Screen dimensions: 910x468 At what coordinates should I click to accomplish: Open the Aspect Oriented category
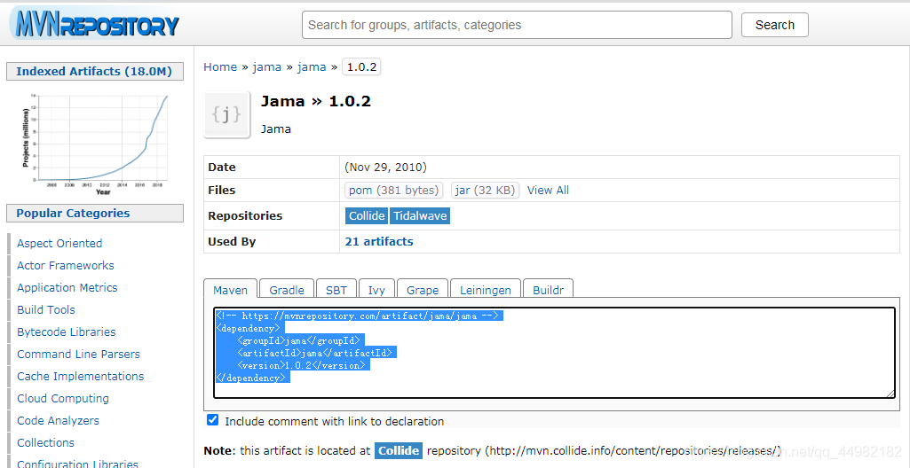pos(59,243)
